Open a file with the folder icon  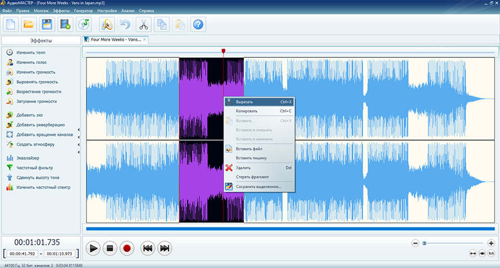click(x=29, y=24)
